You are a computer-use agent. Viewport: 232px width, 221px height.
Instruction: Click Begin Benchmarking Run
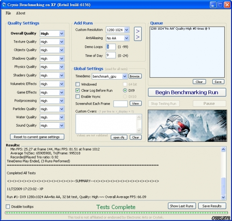click(x=187, y=93)
